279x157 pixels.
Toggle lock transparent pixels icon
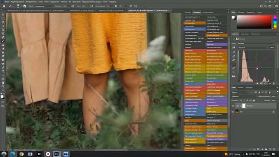[x=241, y=101]
